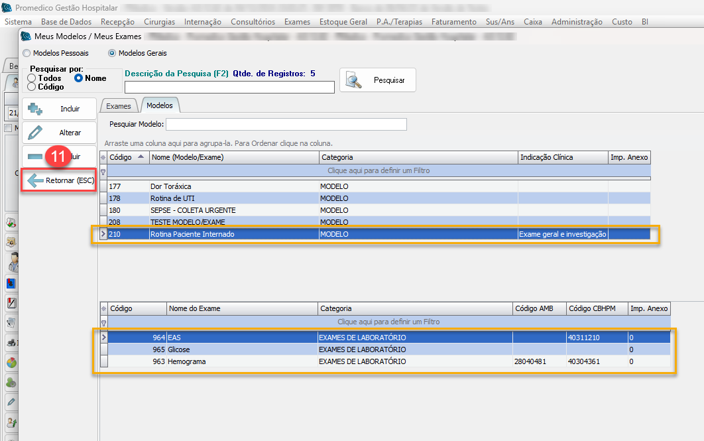Click the plus icon on the Incluir button
Screen dimensions: 704x441
(35, 109)
